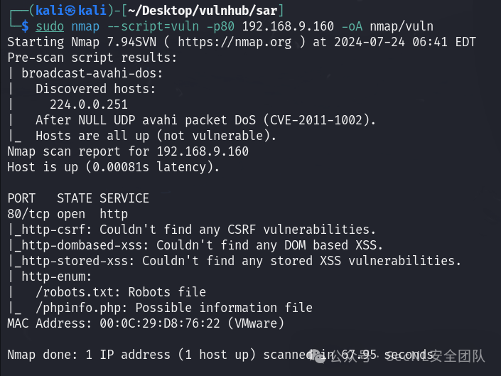Click the https://nmap.org URL
Image resolution: width=501 pixels, height=376 pixels.
click(x=235, y=42)
